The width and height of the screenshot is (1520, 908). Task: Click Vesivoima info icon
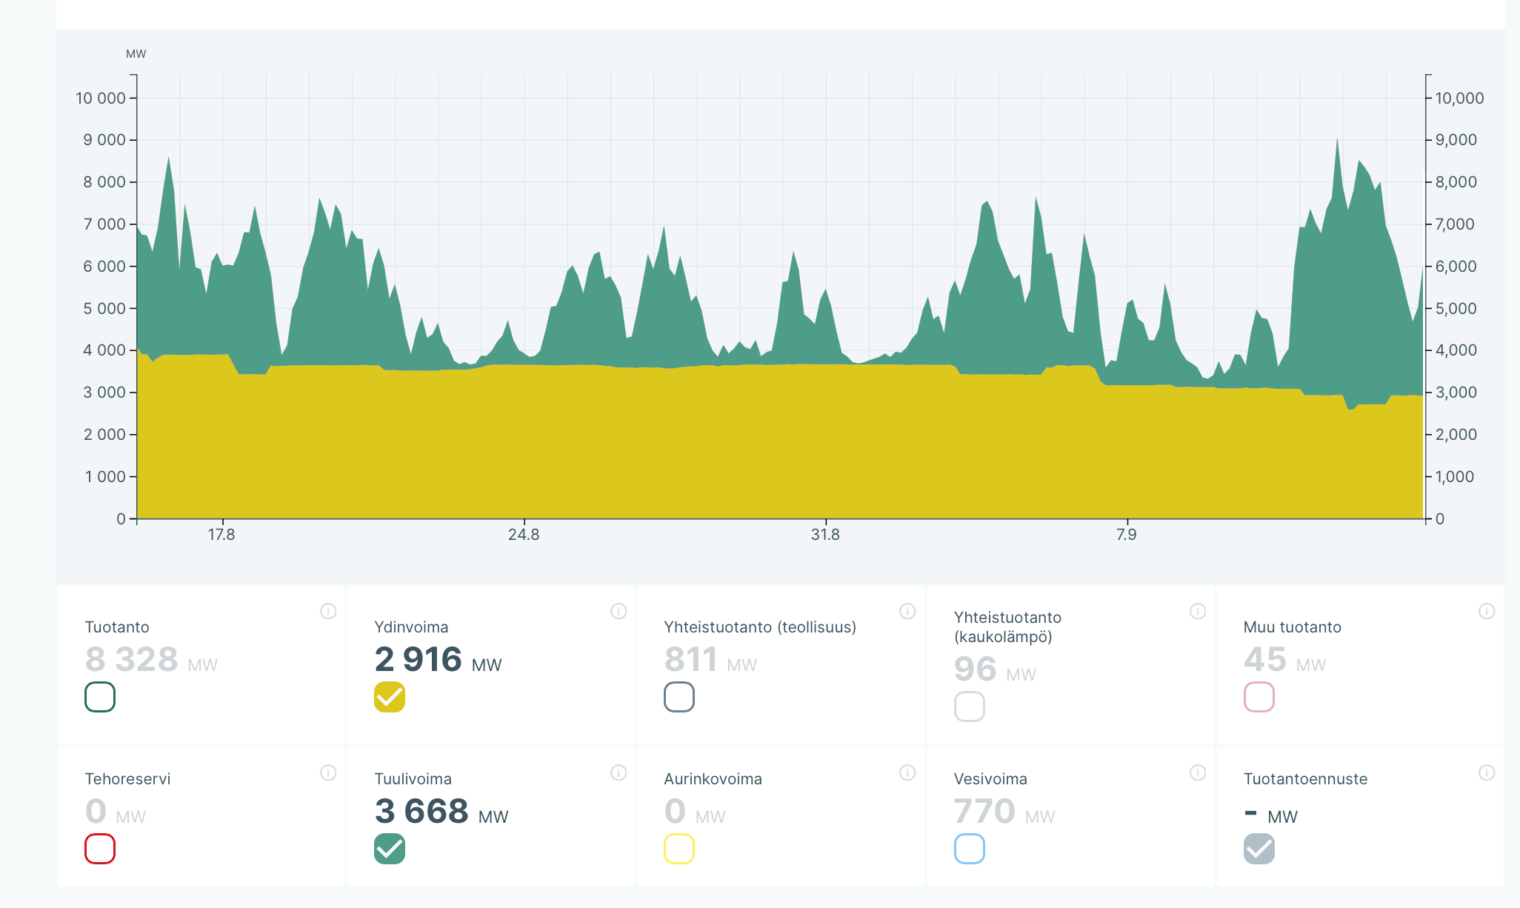1198,772
